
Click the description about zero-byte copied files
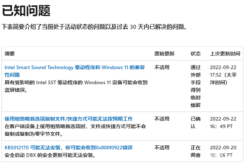click(x=75, y=130)
